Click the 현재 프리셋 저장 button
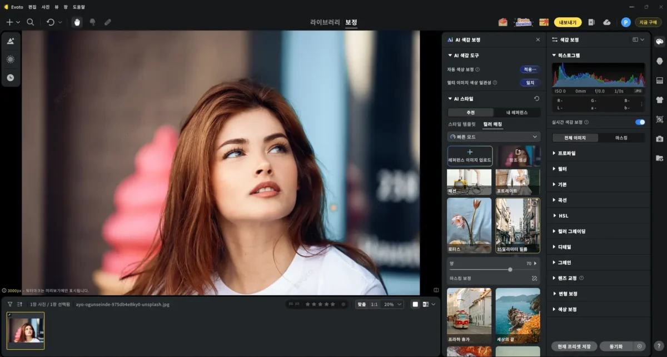 pyautogui.click(x=574, y=346)
